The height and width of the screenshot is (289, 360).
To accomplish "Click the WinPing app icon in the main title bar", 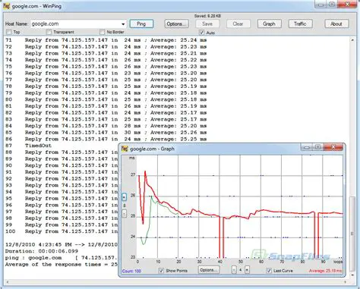I will click(7, 6).
